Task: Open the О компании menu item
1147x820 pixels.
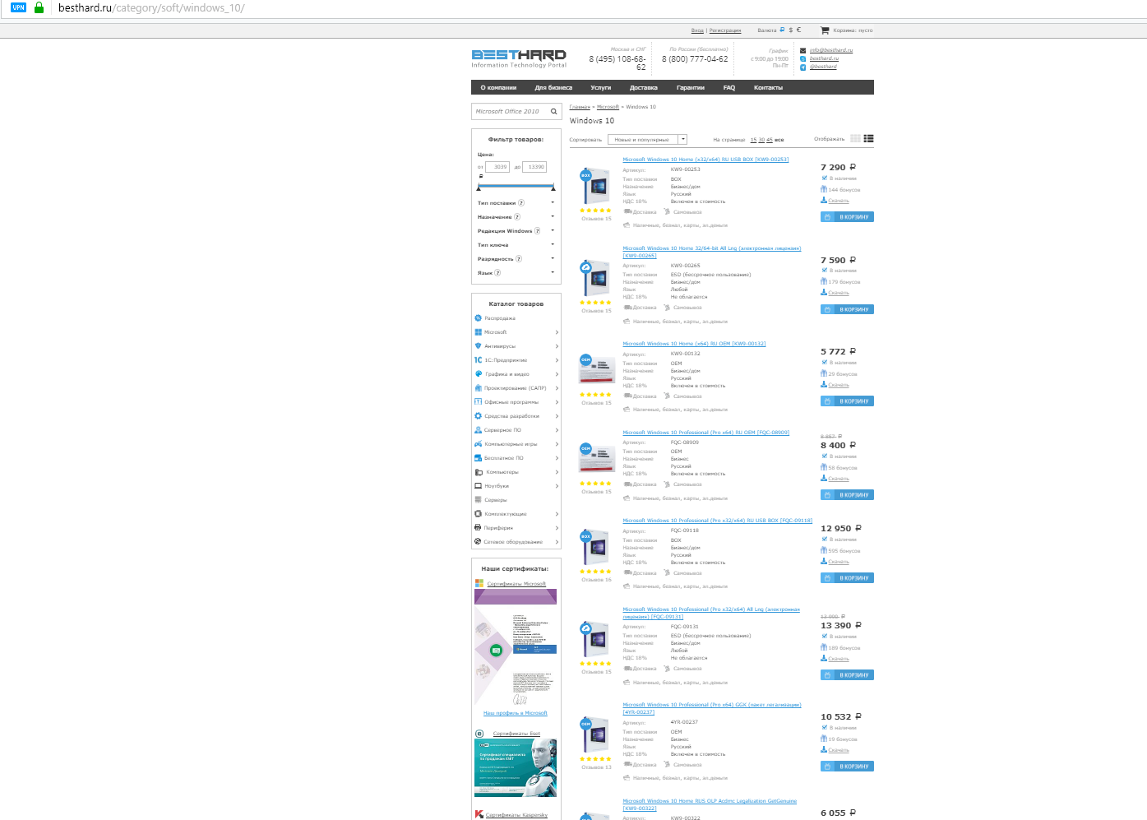Action: (498, 88)
